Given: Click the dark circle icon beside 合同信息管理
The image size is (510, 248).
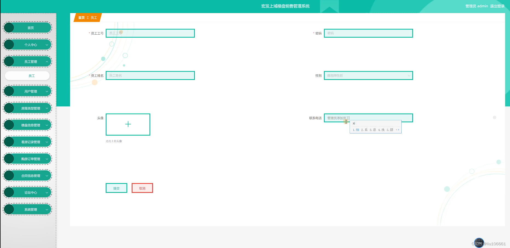Looking at the screenshot, I should pos(9,176).
